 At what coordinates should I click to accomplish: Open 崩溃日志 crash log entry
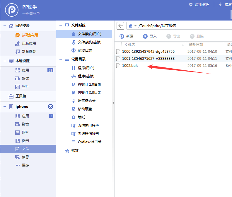click(85, 50)
